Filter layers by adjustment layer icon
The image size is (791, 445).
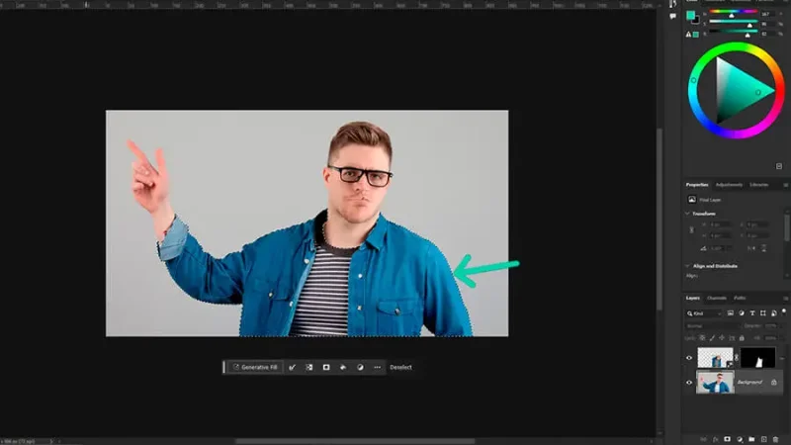coord(741,313)
